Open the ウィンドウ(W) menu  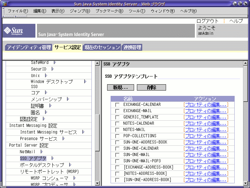(x=163, y=11)
